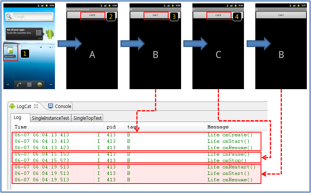Tap the grid icon inside the apps tip widget

[39, 33]
